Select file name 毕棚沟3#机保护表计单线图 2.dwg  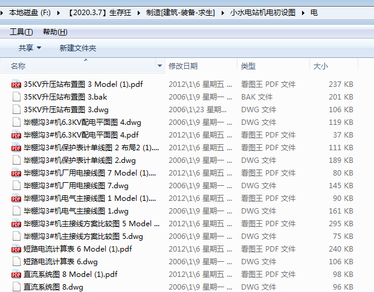pos(80,160)
